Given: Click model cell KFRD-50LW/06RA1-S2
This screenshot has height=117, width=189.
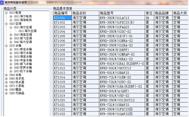Looking at the screenshot, I should (122, 59).
